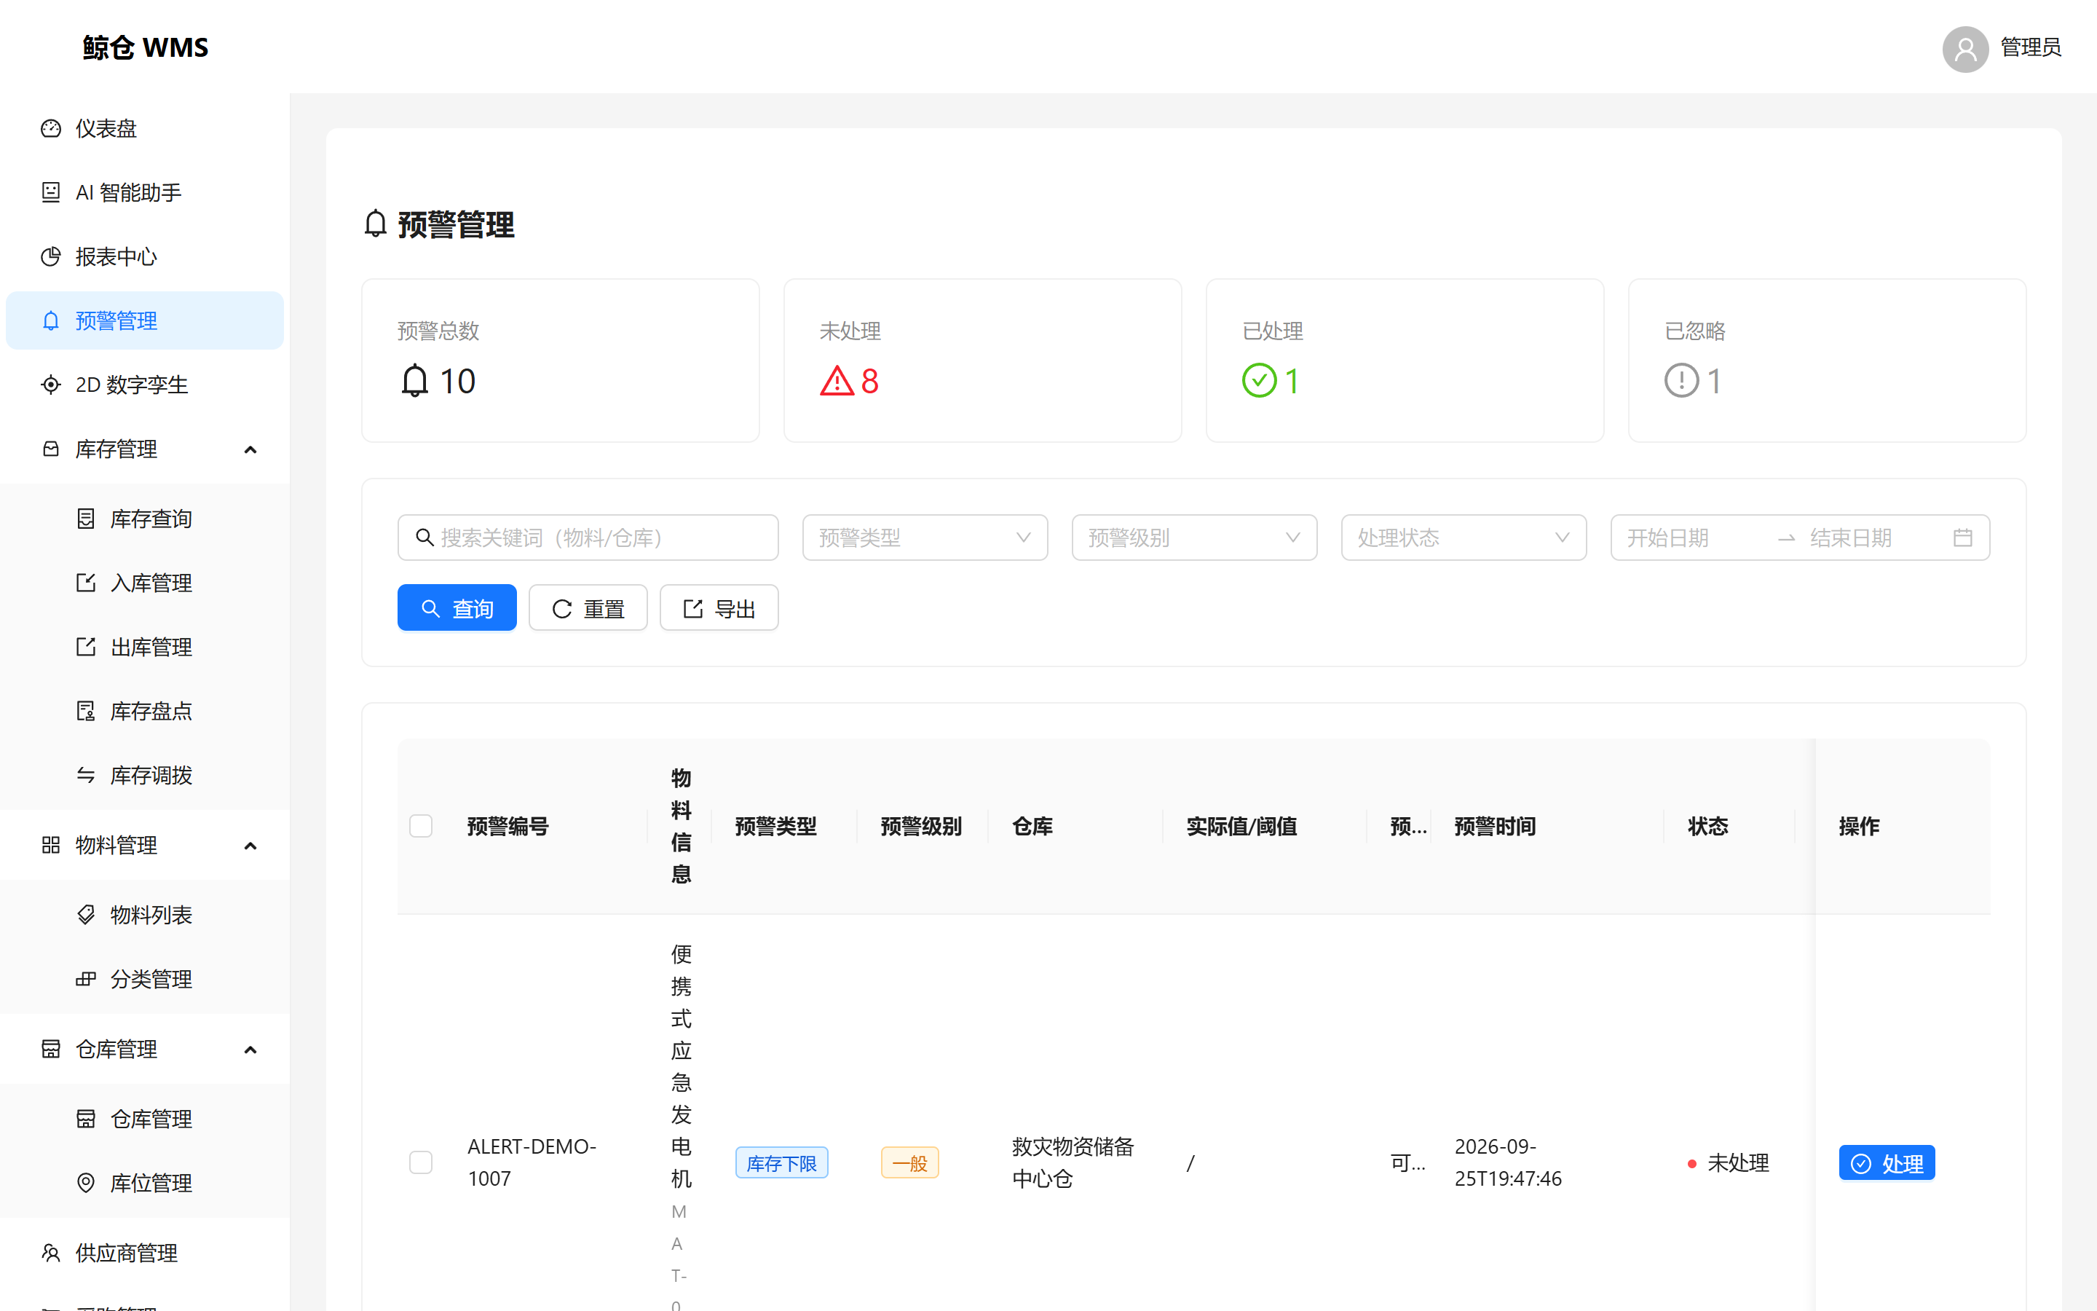Click the 库位管理 location pin icon
This screenshot has width=2097, height=1311.
coord(86,1183)
